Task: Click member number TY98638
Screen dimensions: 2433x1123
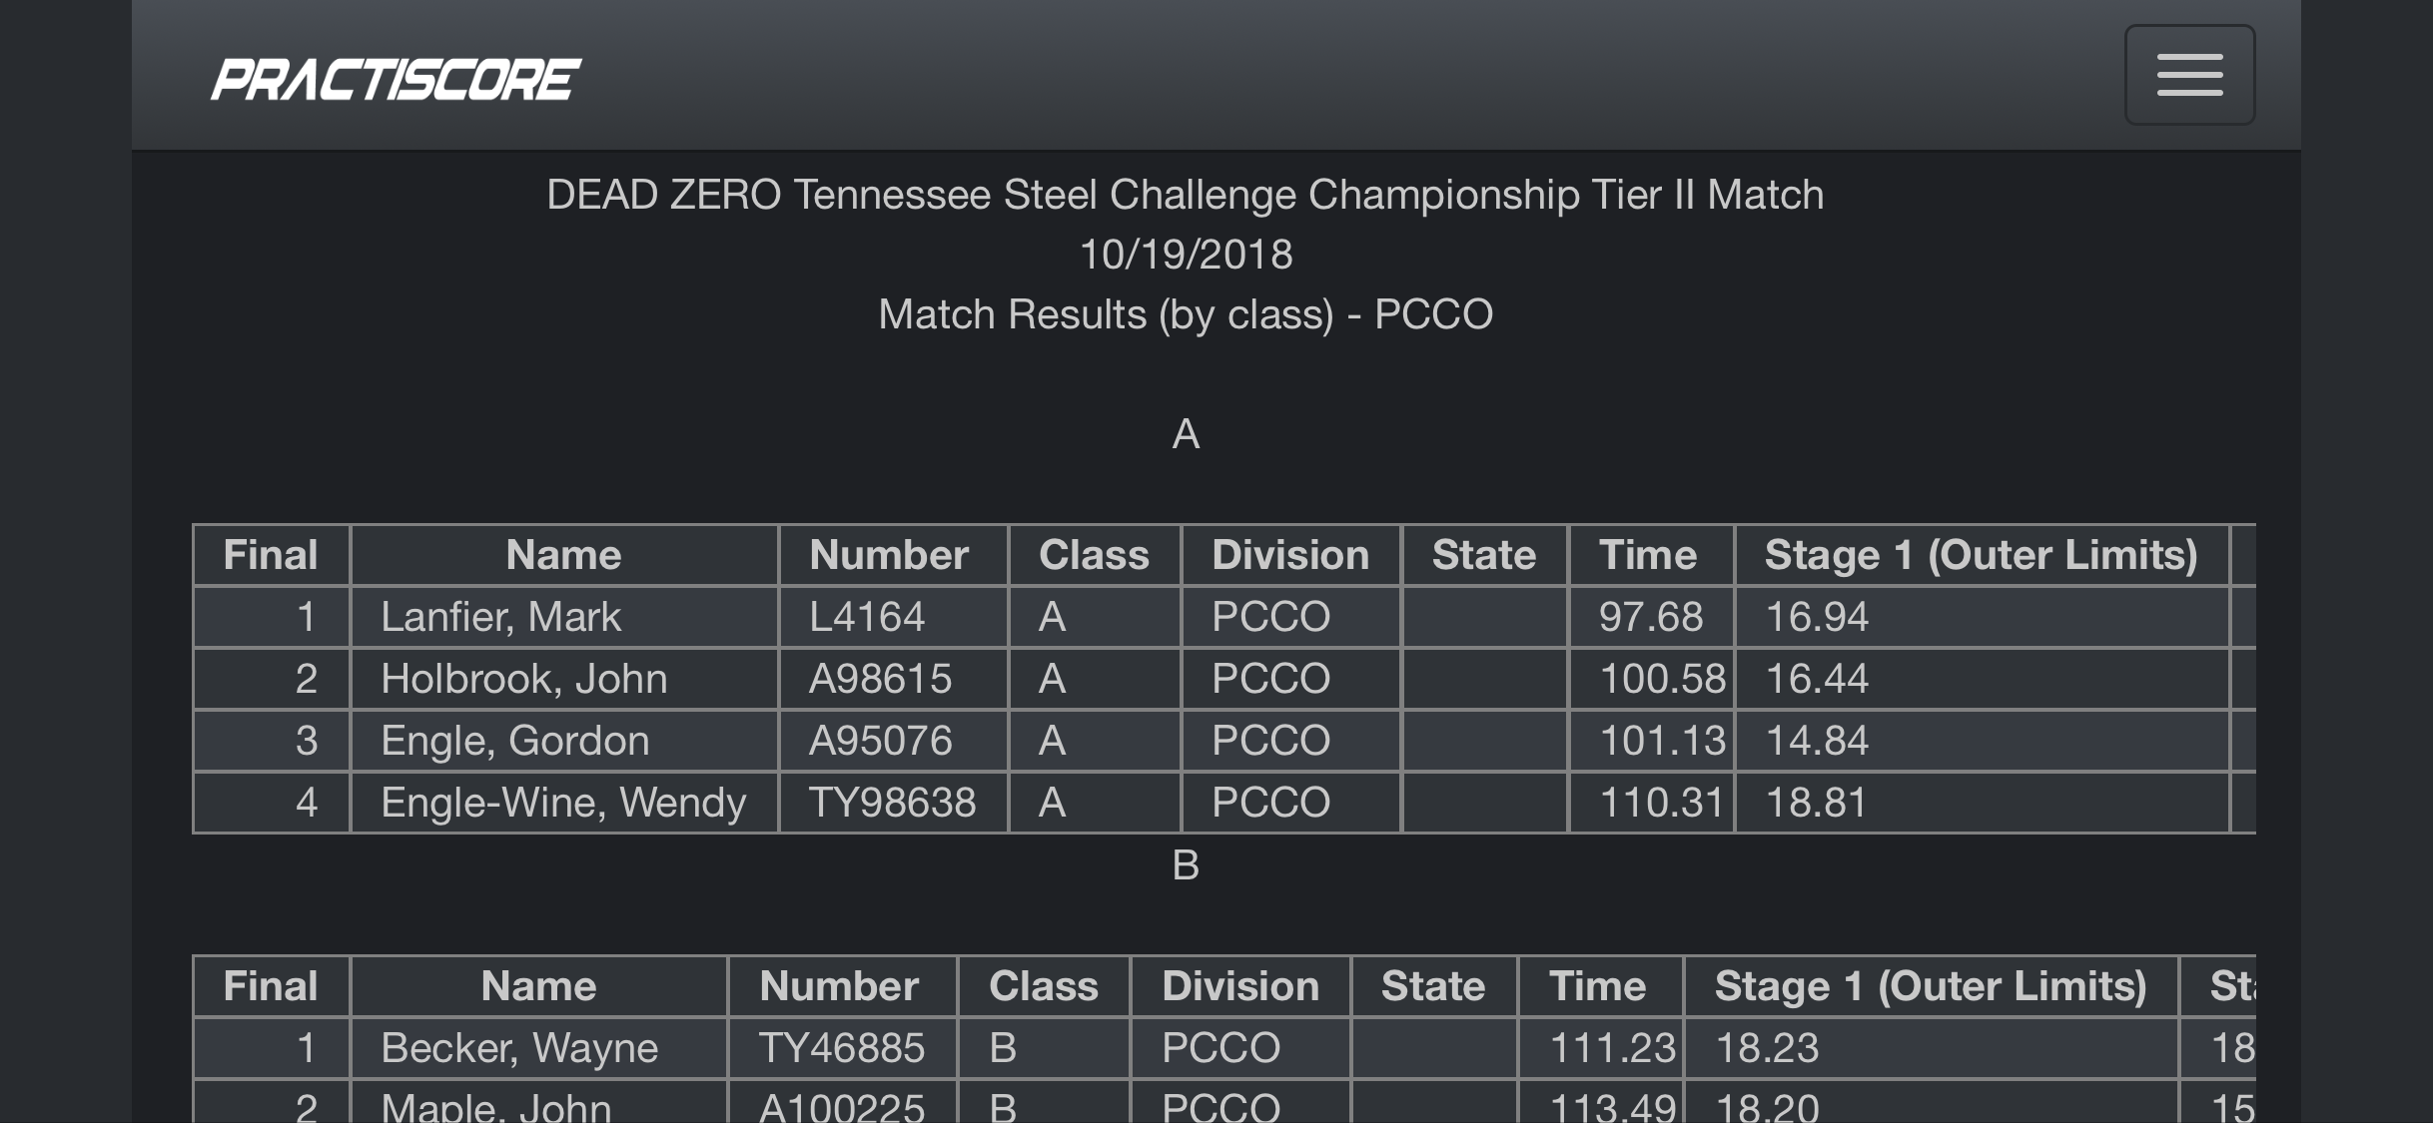Action: 892,803
